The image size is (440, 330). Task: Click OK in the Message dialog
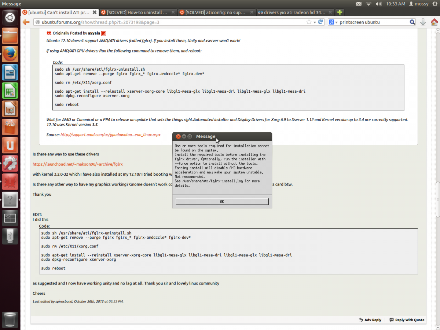pos(222,202)
